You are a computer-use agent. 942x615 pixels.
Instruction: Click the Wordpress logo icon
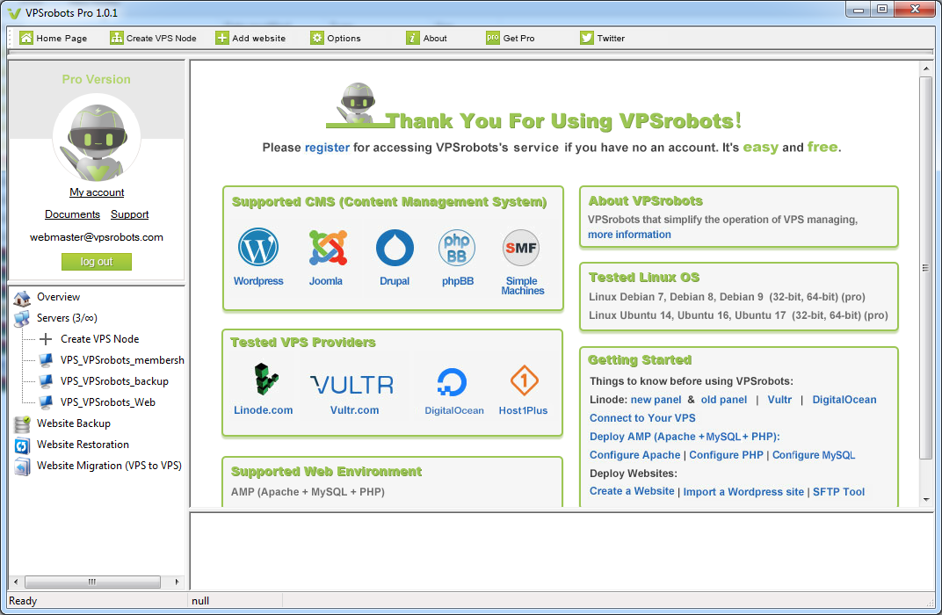(x=258, y=248)
